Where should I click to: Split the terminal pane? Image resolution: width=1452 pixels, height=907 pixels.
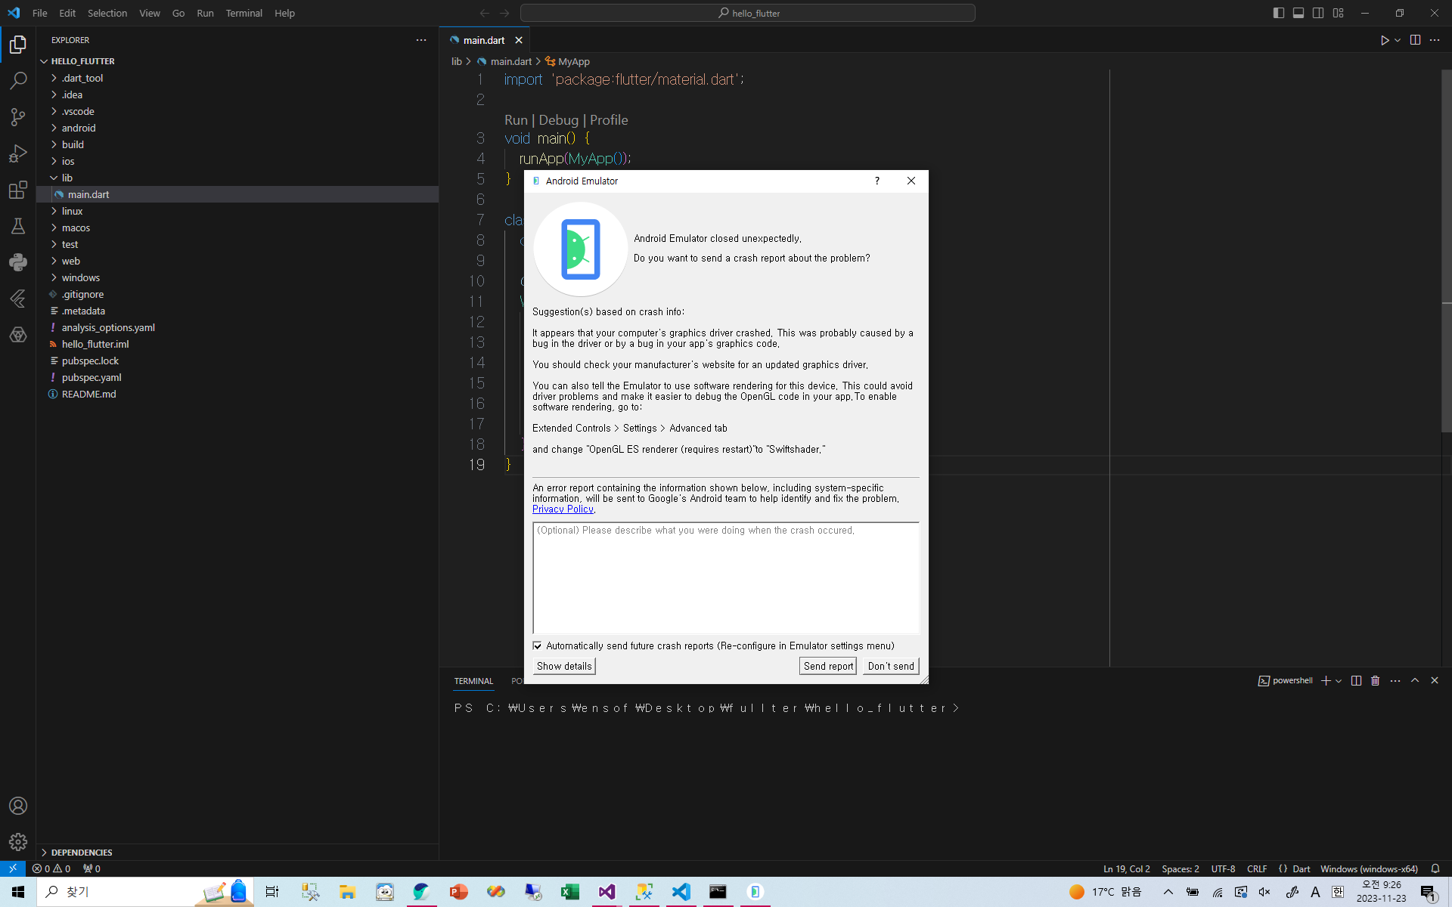click(x=1356, y=681)
